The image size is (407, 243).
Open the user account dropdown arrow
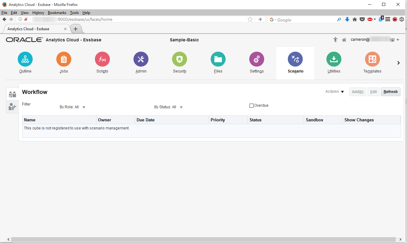coord(398,40)
